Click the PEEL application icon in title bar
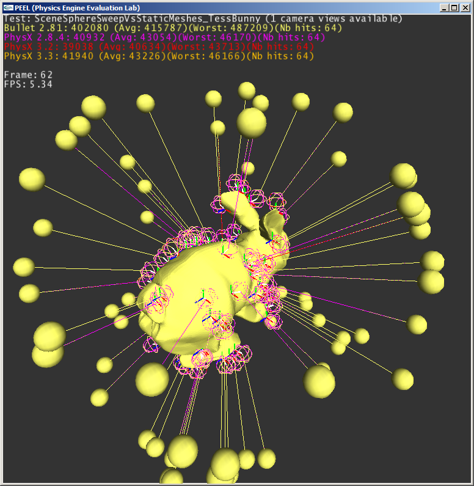 (9, 8)
